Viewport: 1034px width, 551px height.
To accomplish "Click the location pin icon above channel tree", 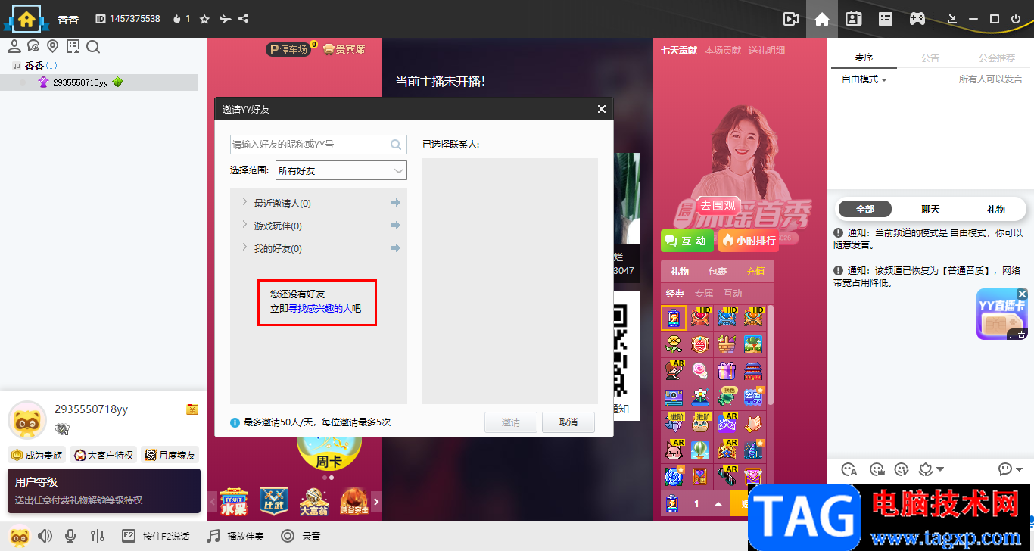I will (53, 47).
